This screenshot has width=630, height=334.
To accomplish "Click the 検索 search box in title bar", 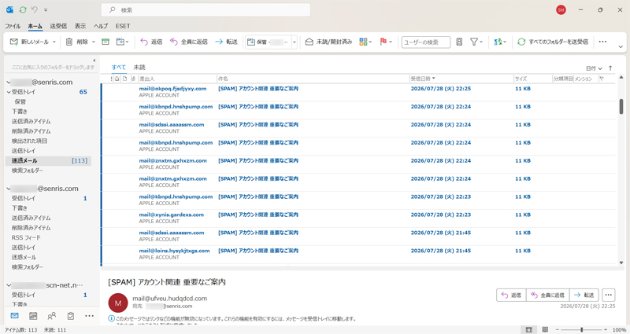I will (206, 10).
